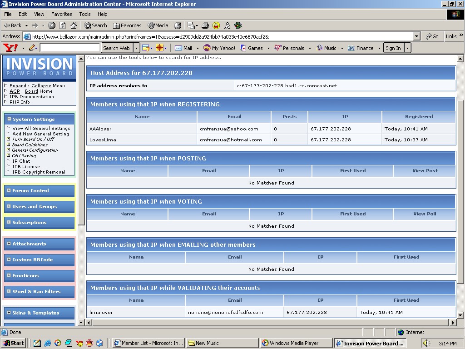Image resolution: width=465 pixels, height=349 pixels.
Task: Open the View menu
Action: tap(38, 14)
